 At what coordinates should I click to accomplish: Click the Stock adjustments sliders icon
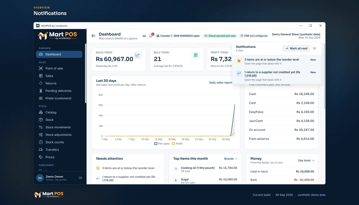(41, 135)
